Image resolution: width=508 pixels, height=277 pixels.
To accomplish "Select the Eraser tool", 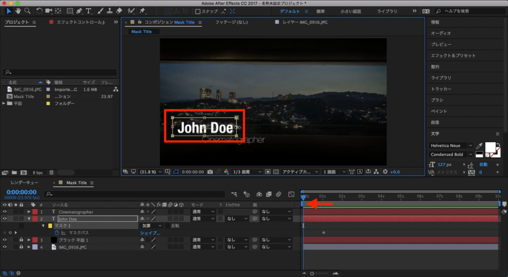I will tap(119, 11).
